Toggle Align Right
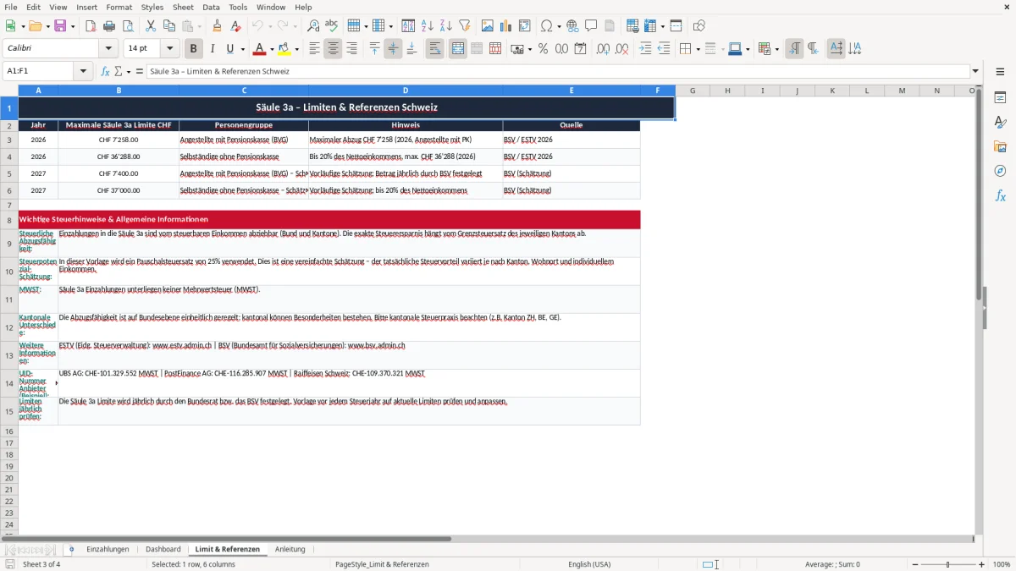This screenshot has width=1016, height=571. tap(351, 49)
